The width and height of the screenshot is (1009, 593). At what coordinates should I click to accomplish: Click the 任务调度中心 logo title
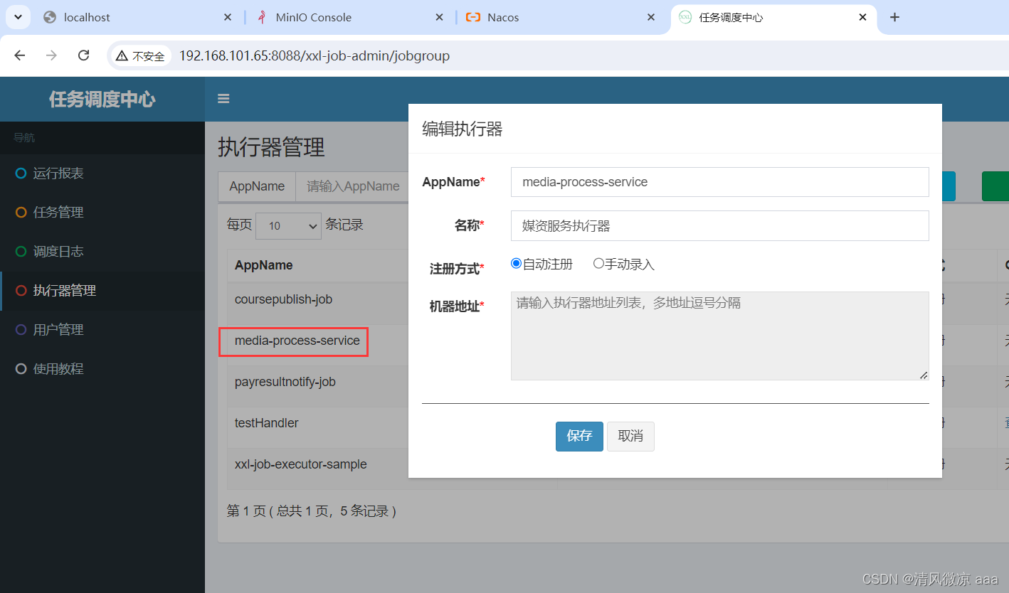click(x=102, y=99)
